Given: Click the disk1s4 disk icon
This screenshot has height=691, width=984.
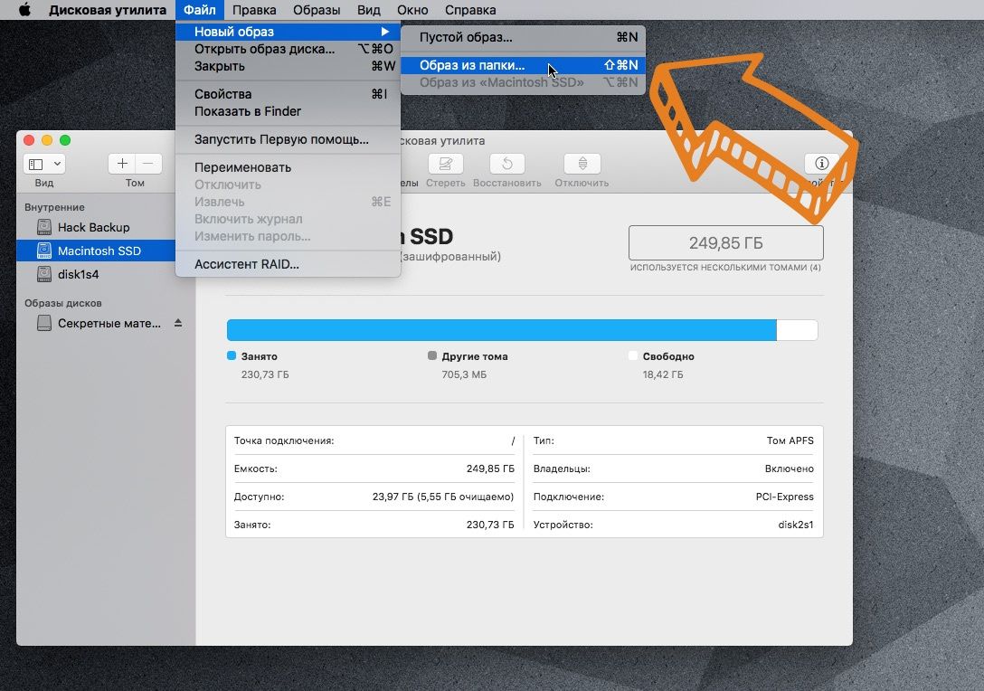Looking at the screenshot, I should [44, 274].
